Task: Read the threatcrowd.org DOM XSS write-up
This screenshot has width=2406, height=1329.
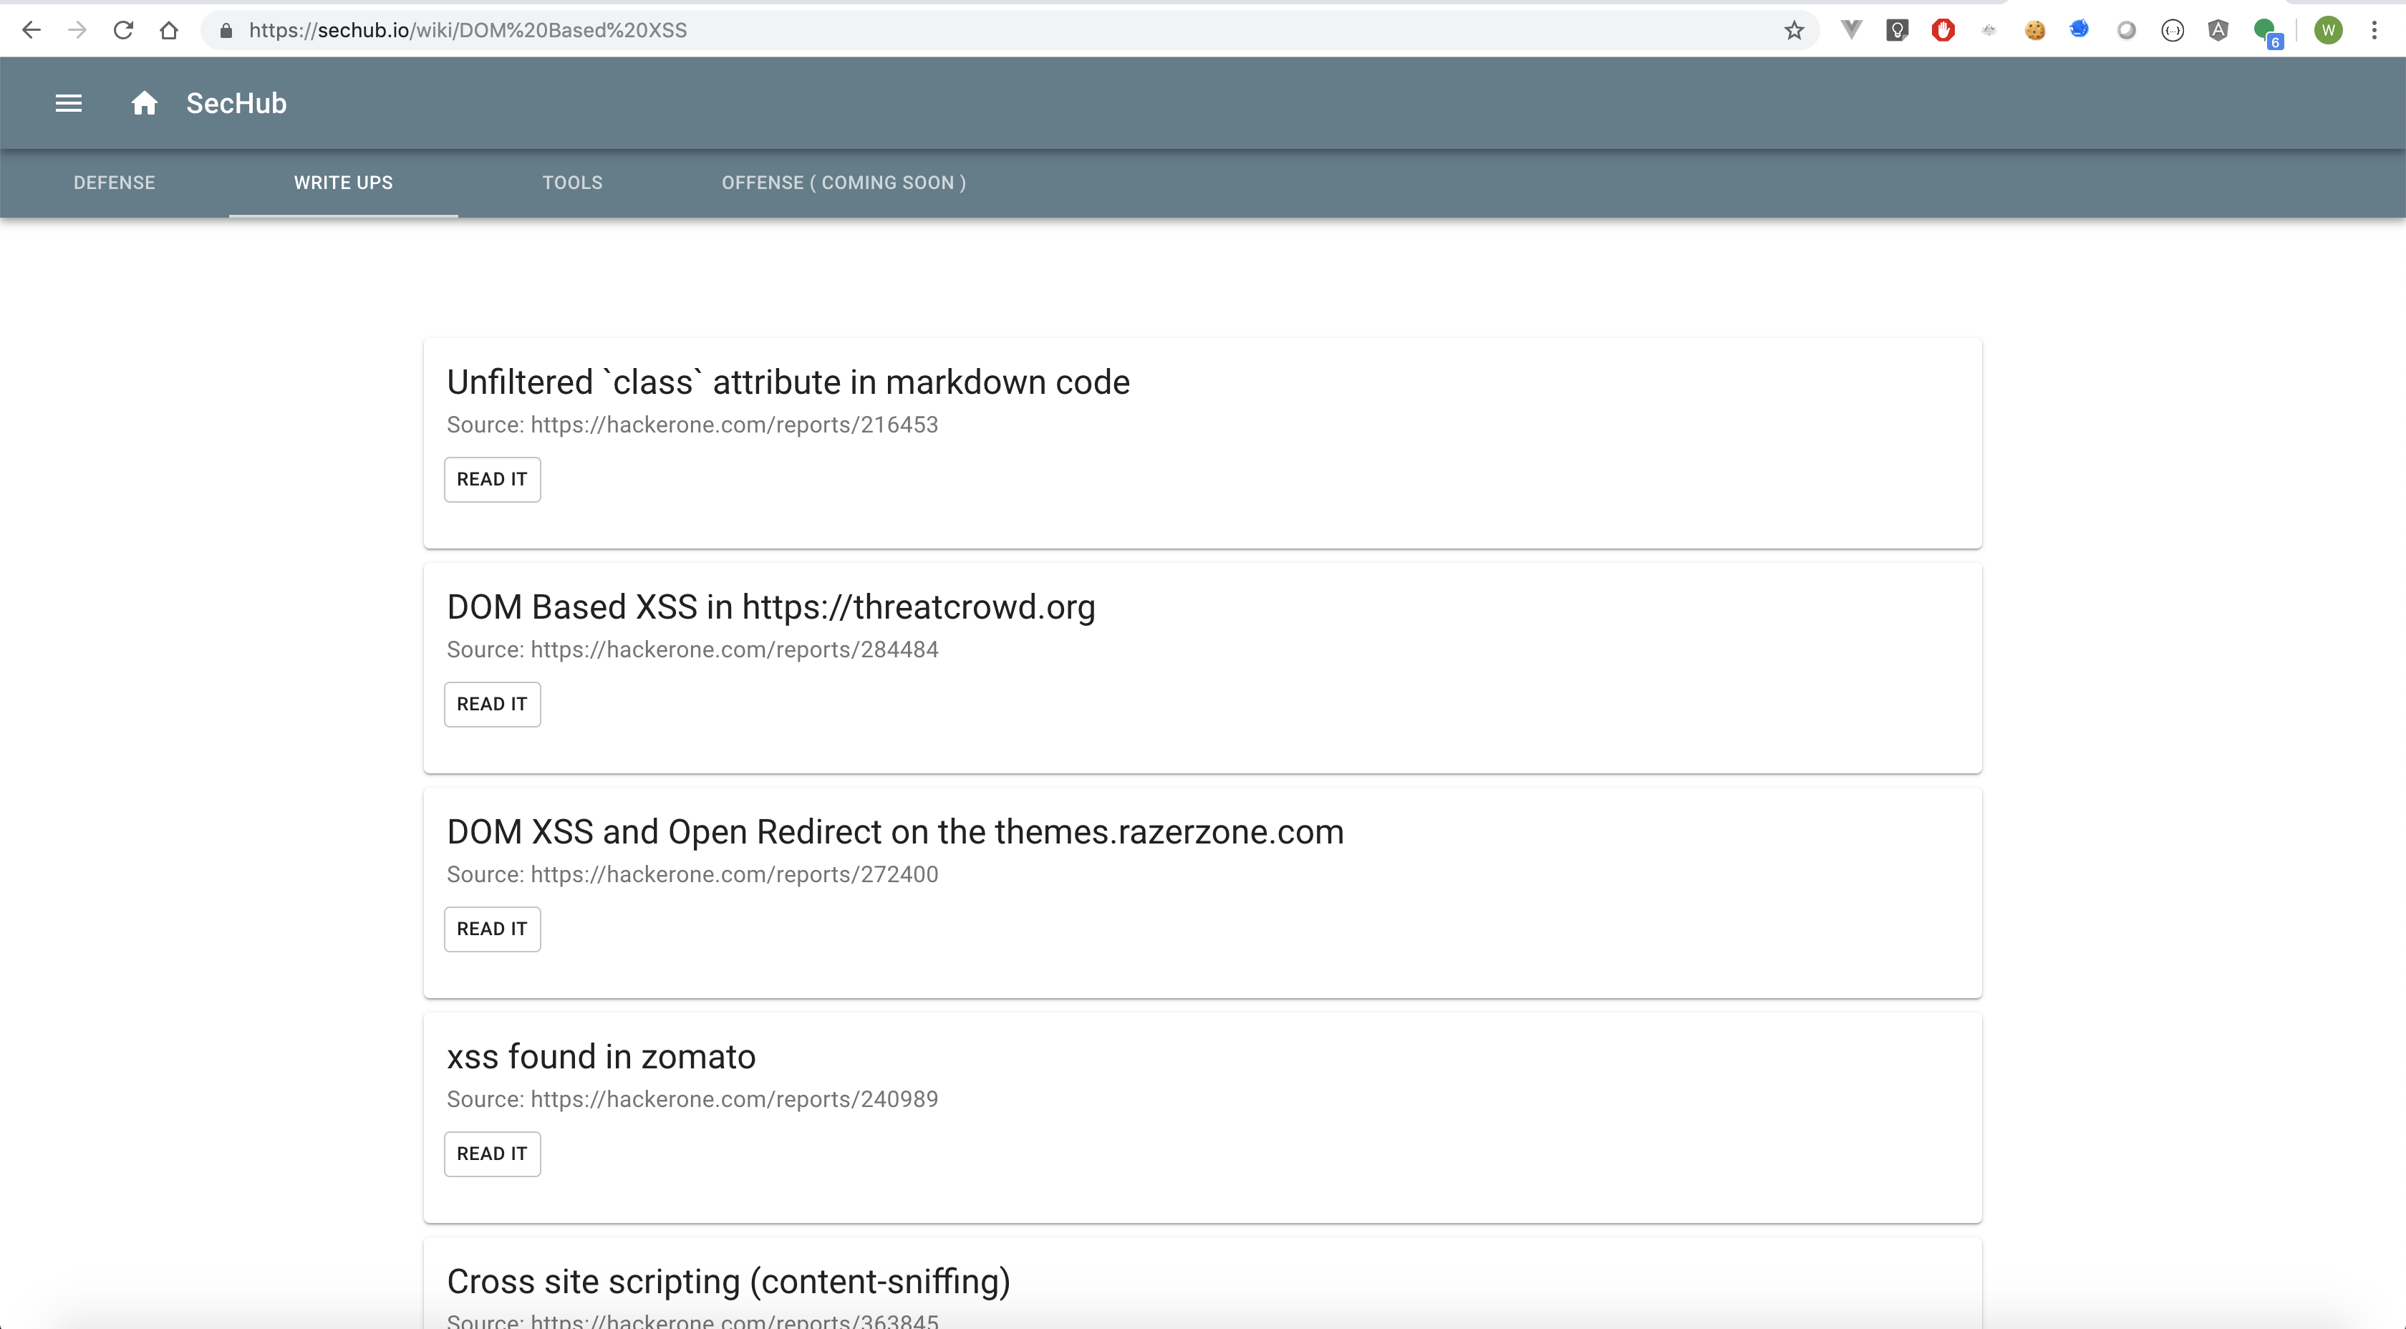Action: tap(492, 704)
